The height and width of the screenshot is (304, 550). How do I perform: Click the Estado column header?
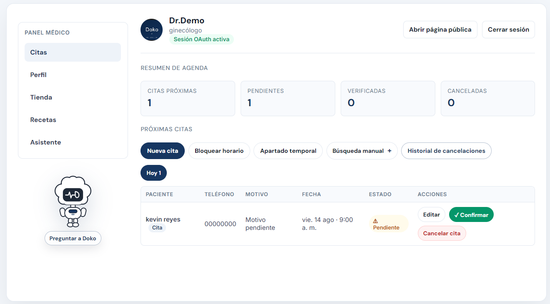[380, 194]
